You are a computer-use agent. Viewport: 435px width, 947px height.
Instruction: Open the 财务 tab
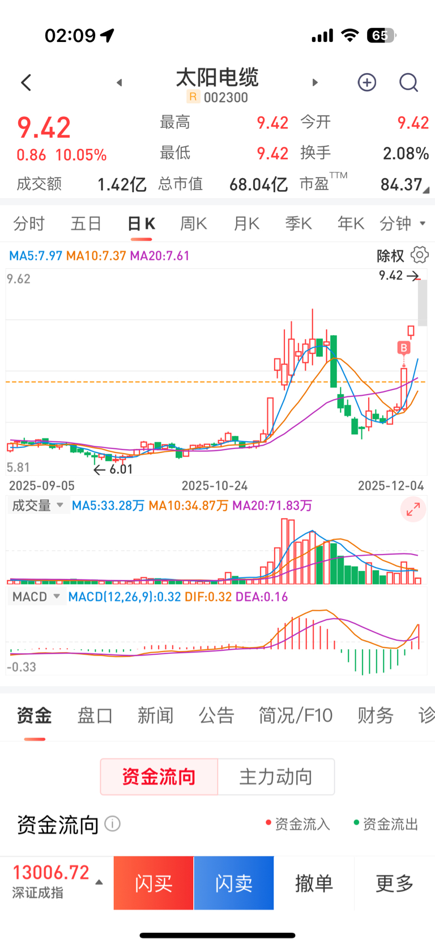375,716
